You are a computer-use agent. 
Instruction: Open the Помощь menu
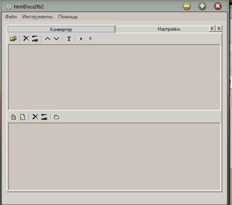coord(68,17)
